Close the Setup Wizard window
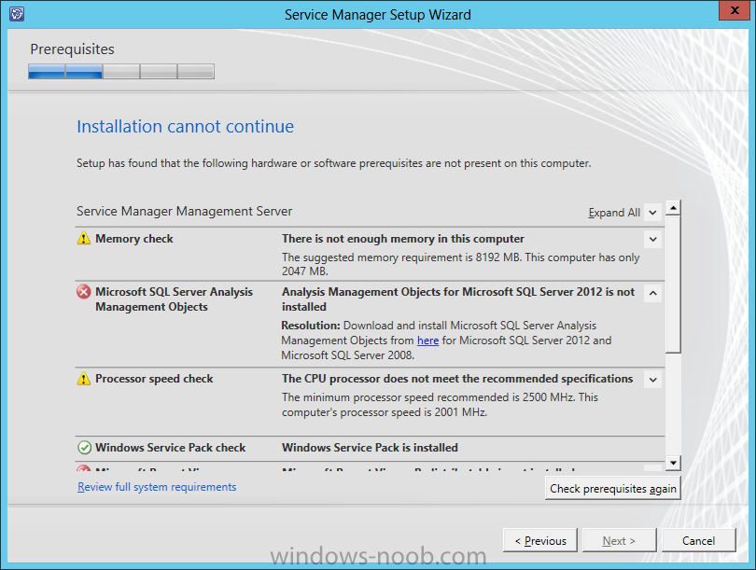Screen dimensions: 756x570 pos(735,10)
